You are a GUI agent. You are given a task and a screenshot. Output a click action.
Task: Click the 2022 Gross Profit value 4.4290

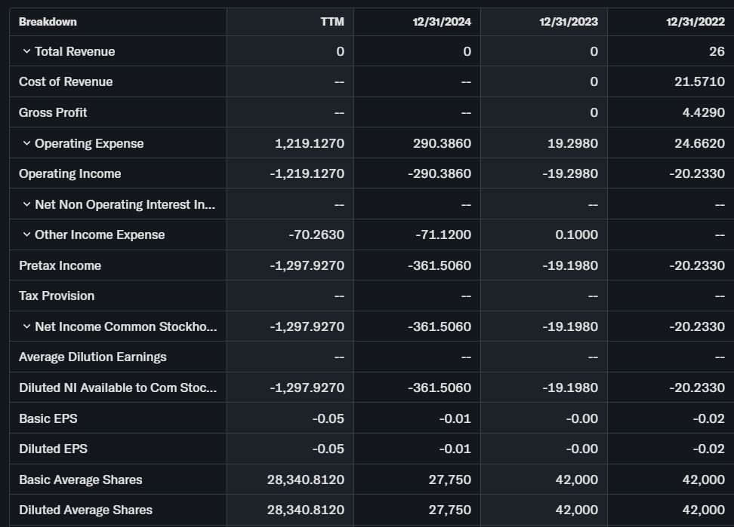click(x=699, y=112)
